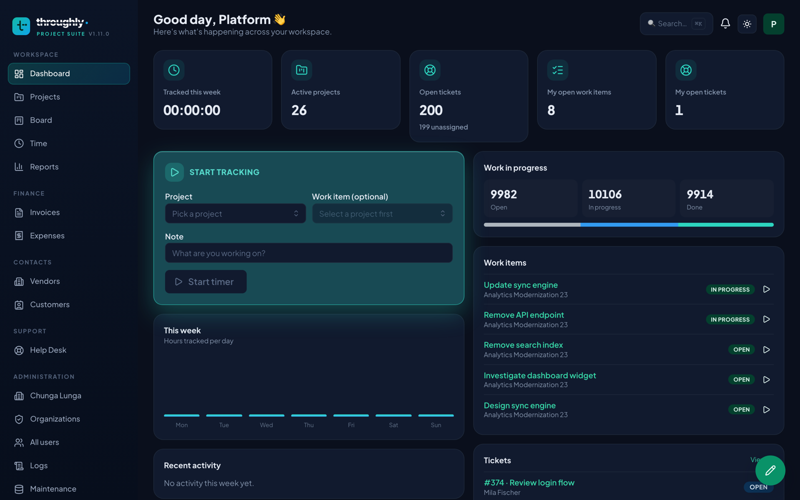Click the Active projects folder icon

tap(301, 70)
